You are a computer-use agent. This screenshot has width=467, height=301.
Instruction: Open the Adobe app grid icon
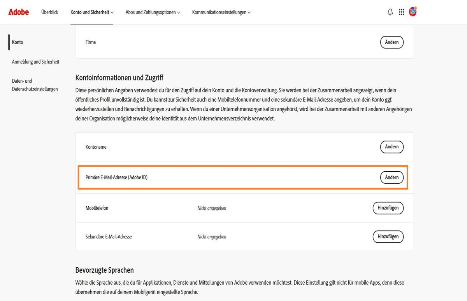[401, 12]
